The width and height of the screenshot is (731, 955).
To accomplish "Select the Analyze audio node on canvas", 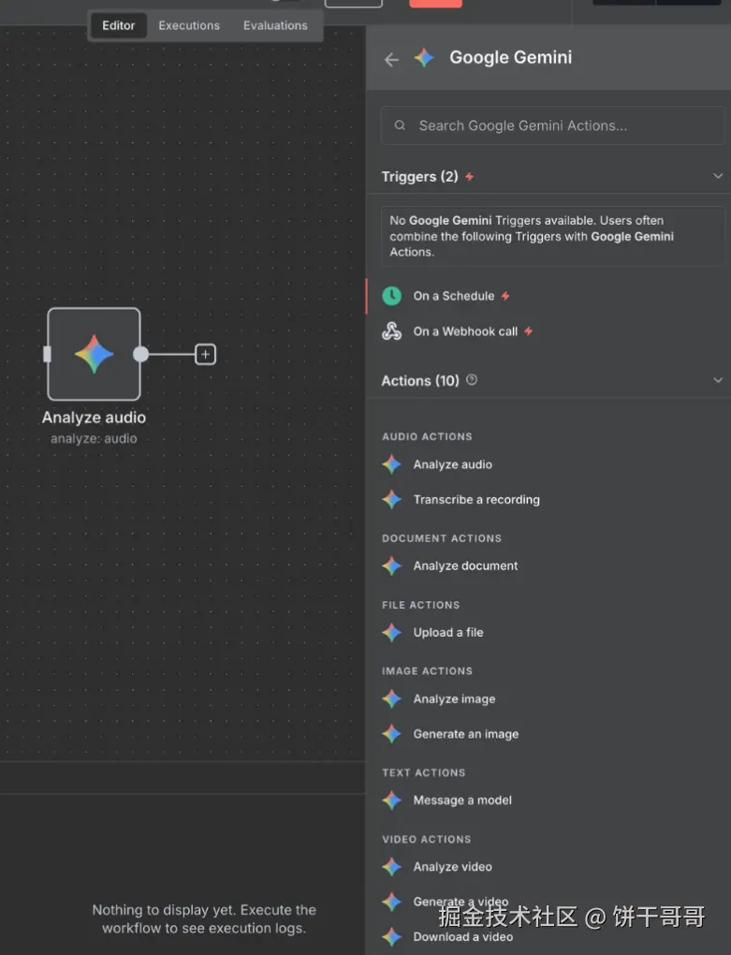I will (x=94, y=354).
